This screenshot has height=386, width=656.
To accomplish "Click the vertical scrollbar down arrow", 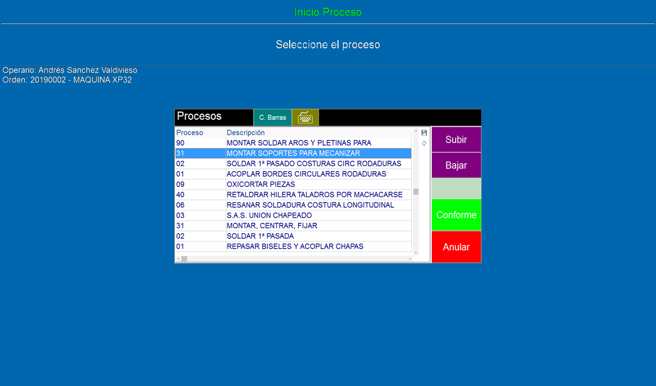I will point(416,253).
